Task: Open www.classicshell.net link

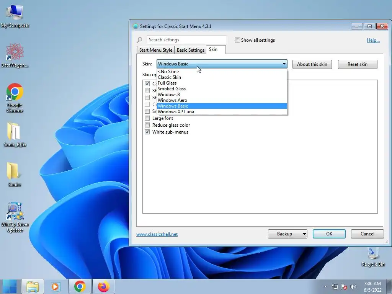Action: [157, 234]
